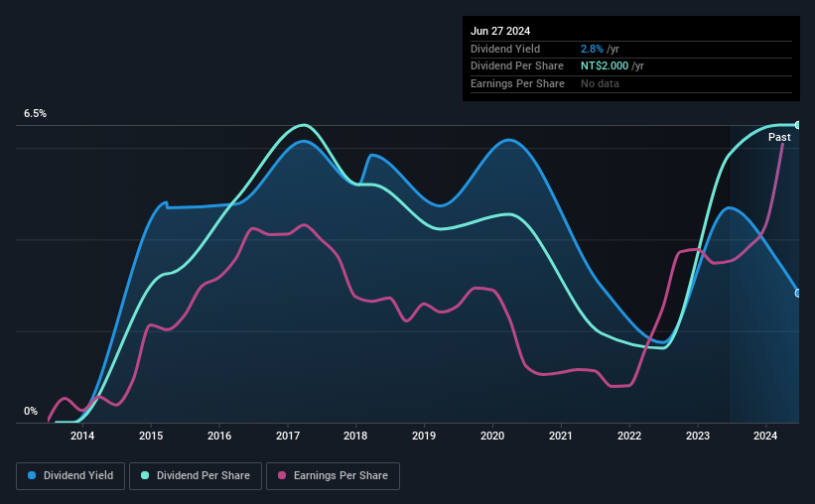Select the 2016 x-axis label

[219, 436]
